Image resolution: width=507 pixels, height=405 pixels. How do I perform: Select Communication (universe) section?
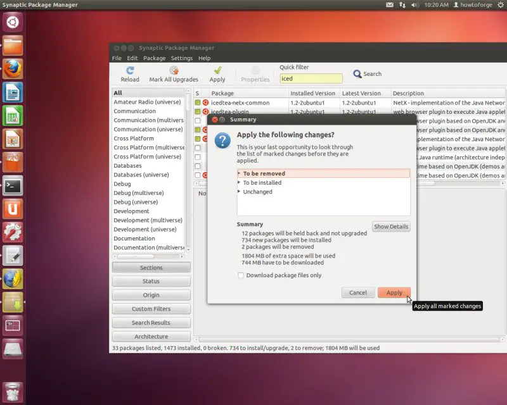pyautogui.click(x=149, y=129)
